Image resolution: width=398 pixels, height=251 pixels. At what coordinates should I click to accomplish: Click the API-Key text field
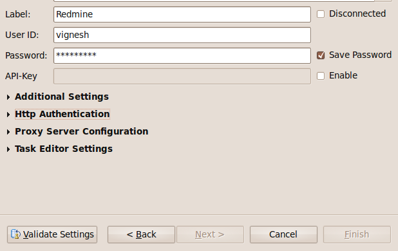click(182, 76)
